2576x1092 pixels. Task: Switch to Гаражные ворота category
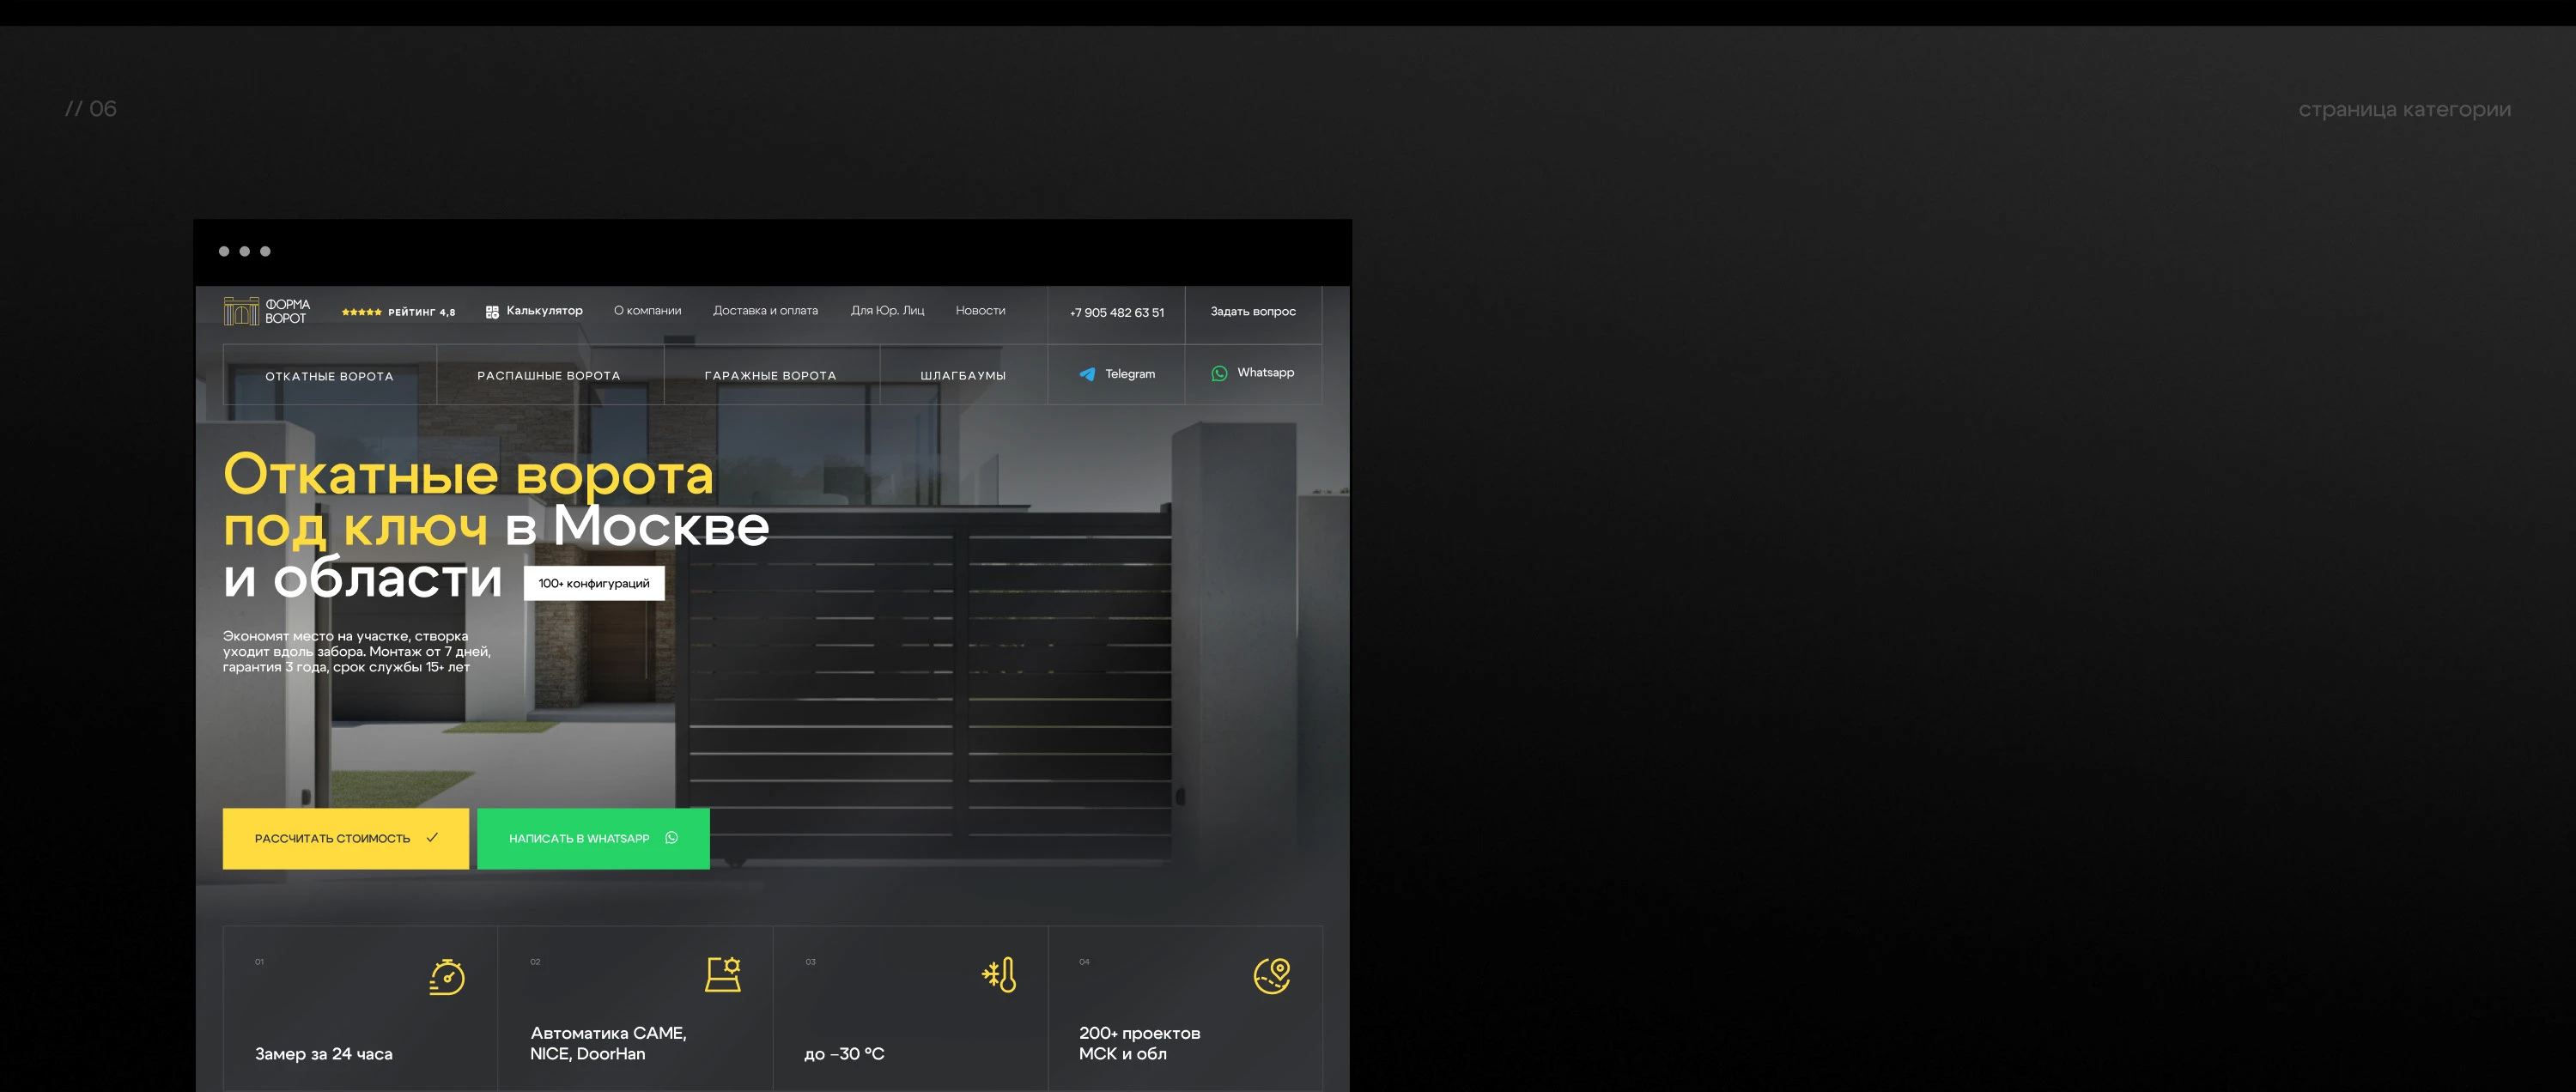770,375
